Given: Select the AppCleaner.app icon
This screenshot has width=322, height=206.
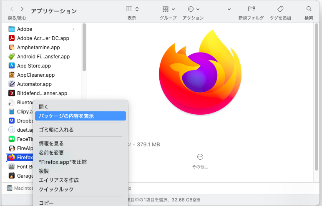Looking at the screenshot, I should (x=12, y=75).
